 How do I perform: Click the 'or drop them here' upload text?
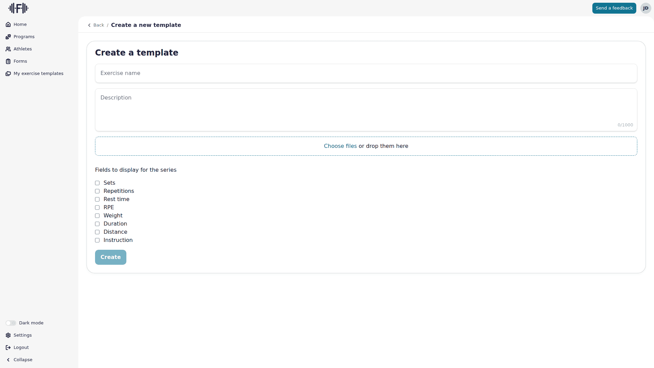coord(384,146)
